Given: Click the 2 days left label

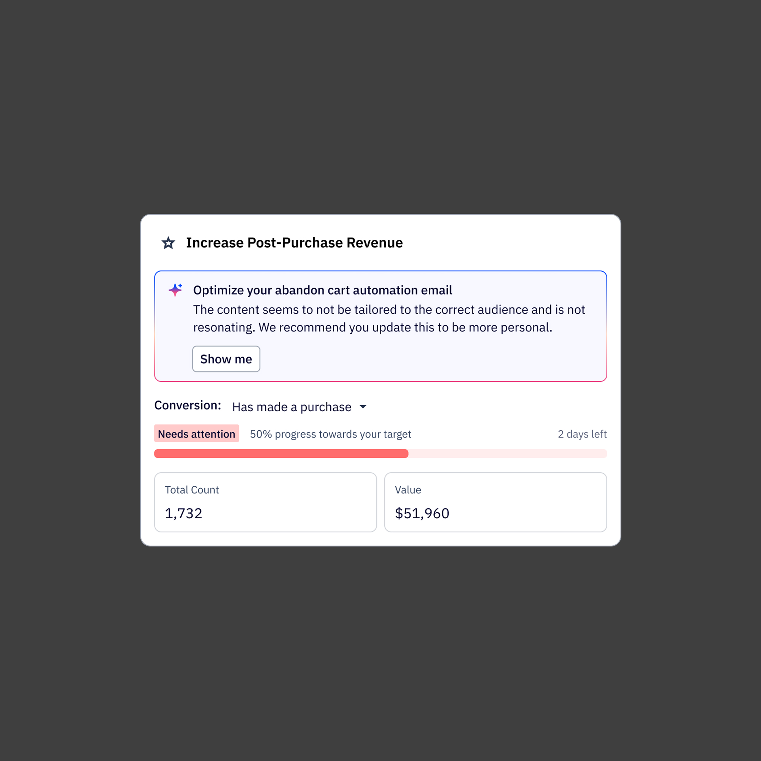Looking at the screenshot, I should point(582,434).
